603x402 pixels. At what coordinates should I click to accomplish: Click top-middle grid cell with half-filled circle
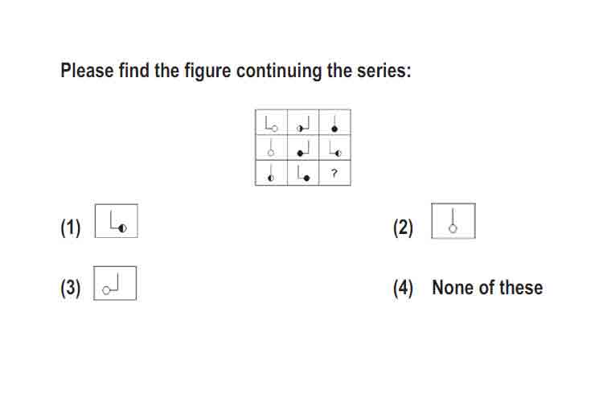click(303, 122)
